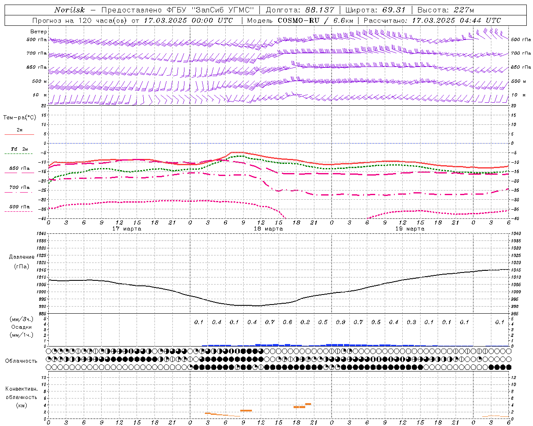533x426 pixels.
Task: Click the 850 гПа temperature legend entry
Action: [x=19, y=168]
